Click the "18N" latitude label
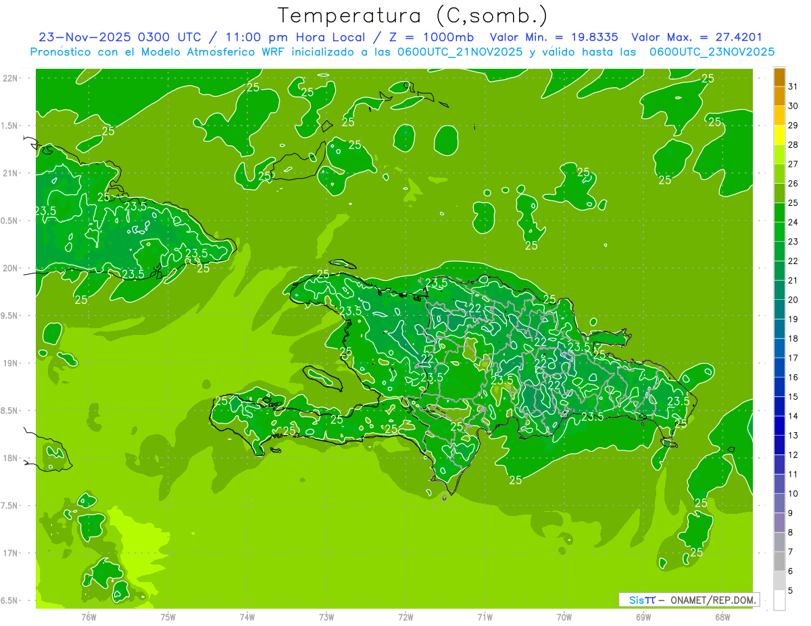Image resolution: width=811 pixels, height=626 pixels. [x=10, y=458]
